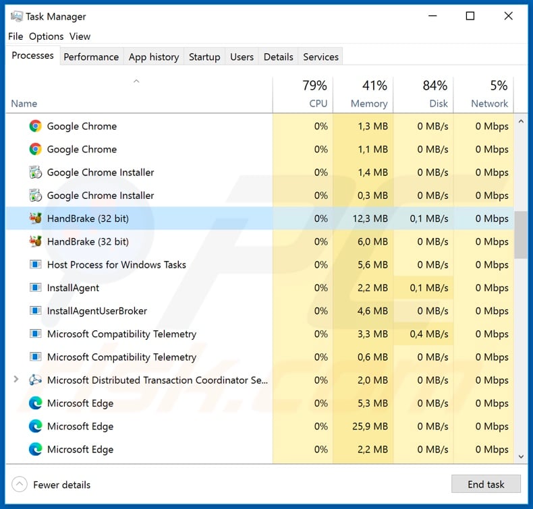Viewport: 533px width, 509px height.
Task: Click the Chrome icon with 1,1 MB memory
Action: click(35, 149)
